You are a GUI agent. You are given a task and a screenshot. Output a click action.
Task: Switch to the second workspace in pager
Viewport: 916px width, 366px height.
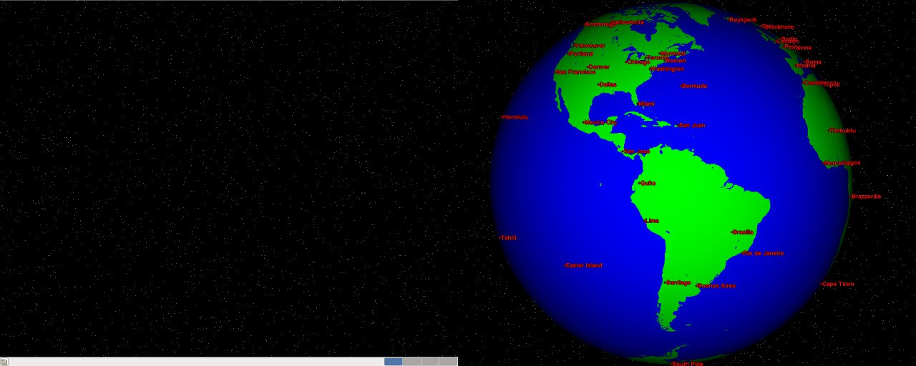click(x=411, y=362)
